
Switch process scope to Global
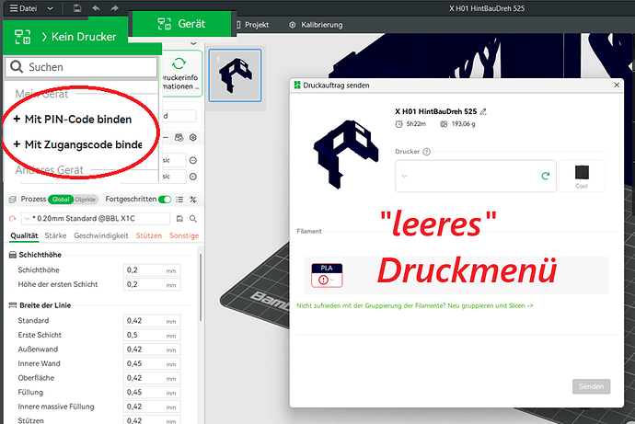click(x=61, y=200)
